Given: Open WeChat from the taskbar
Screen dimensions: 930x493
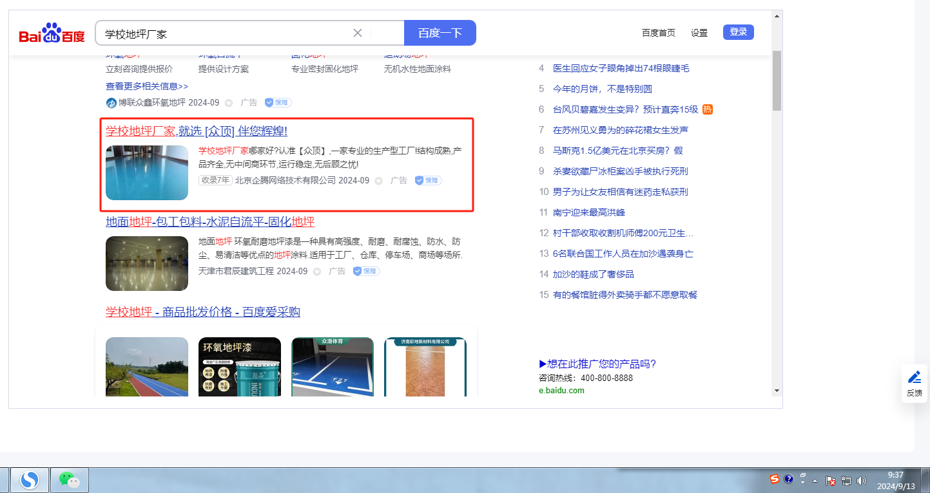Looking at the screenshot, I should pyautogui.click(x=69, y=479).
